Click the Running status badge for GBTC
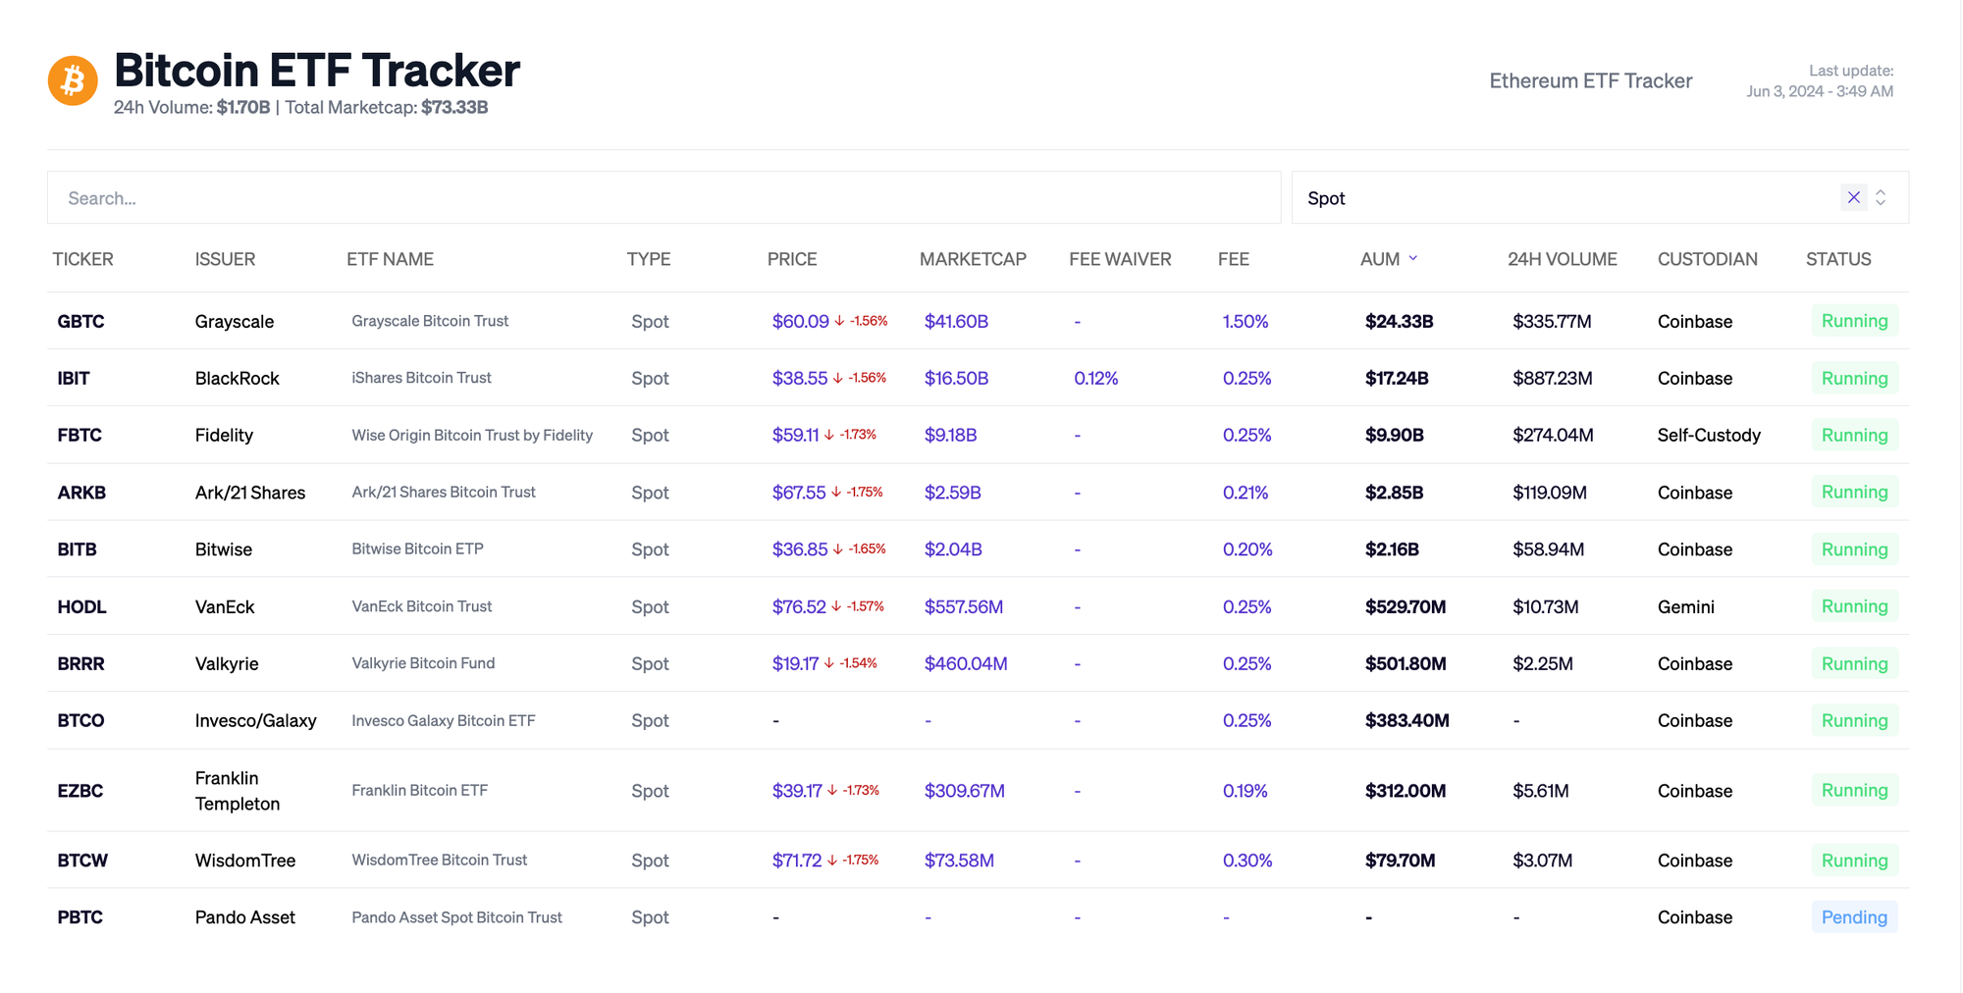 (x=1853, y=321)
